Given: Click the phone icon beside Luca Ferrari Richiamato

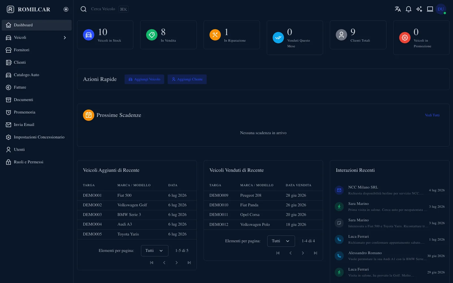Looking at the screenshot, I should point(339,239).
